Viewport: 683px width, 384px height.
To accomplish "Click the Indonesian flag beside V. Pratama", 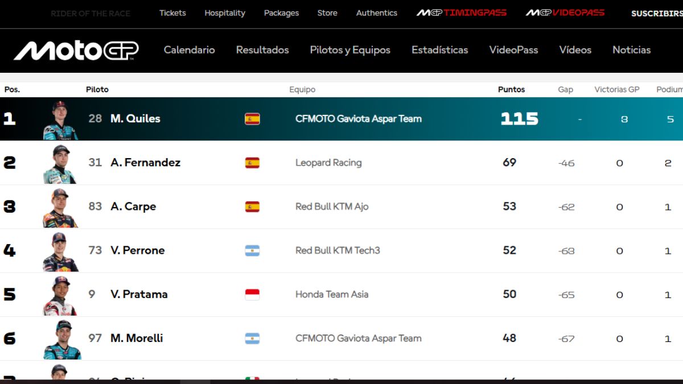I will (x=252, y=294).
